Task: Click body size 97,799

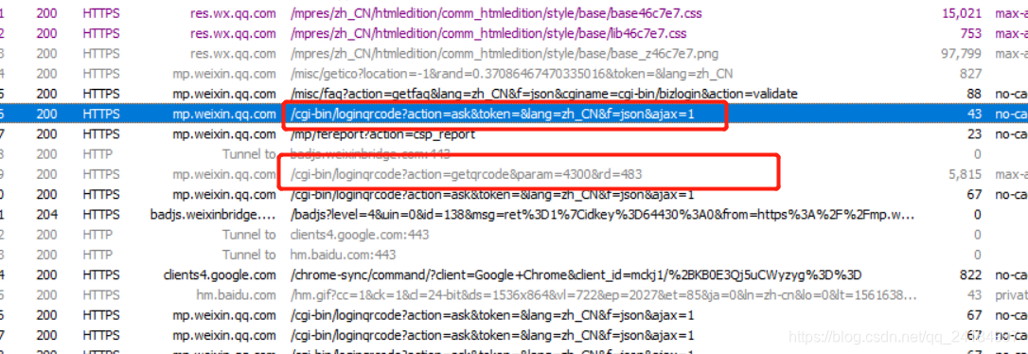Action: click(x=962, y=54)
